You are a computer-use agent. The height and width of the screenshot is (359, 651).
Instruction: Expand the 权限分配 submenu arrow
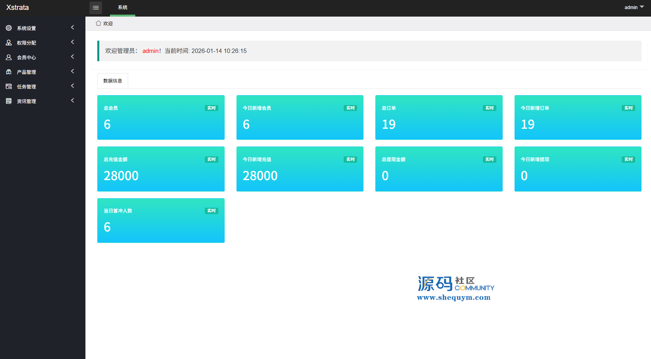coord(72,42)
